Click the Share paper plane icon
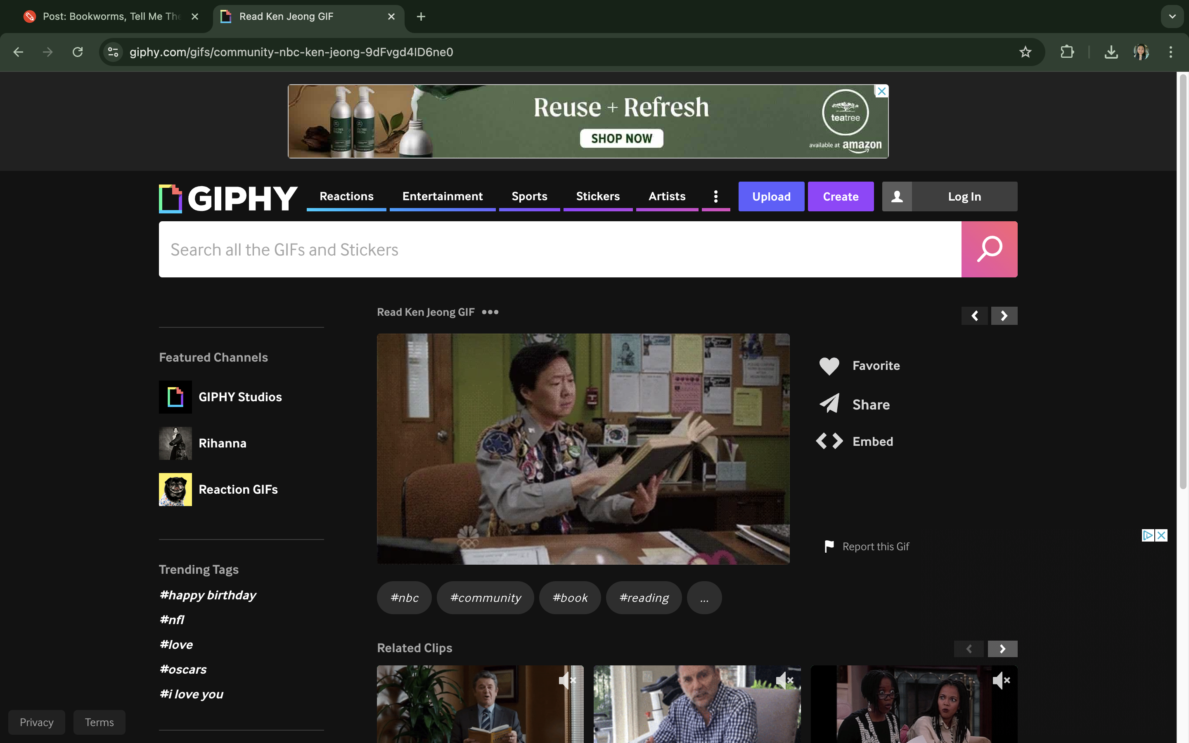This screenshot has height=743, width=1189. click(829, 403)
